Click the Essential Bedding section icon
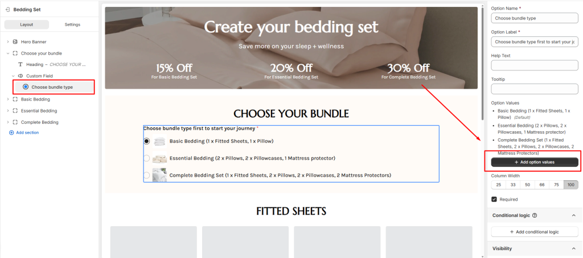 (15, 111)
